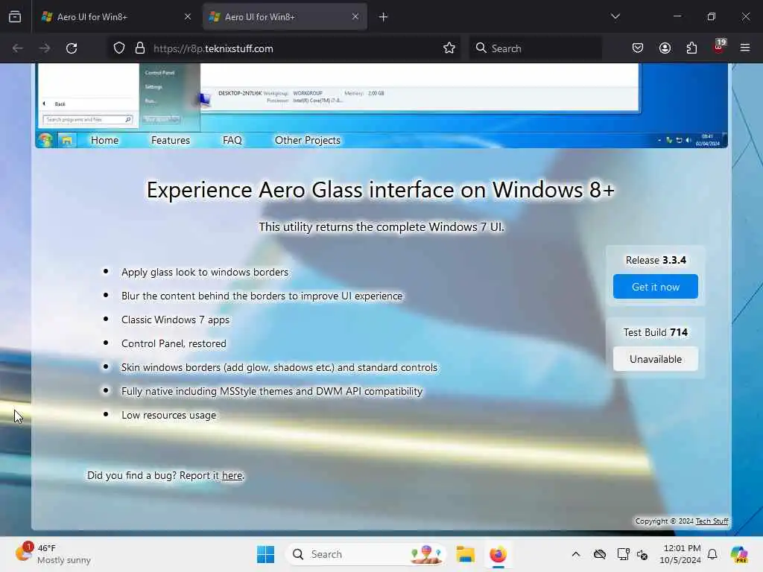Open the extension with badge 19
Image resolution: width=763 pixels, height=572 pixels.
719,47
